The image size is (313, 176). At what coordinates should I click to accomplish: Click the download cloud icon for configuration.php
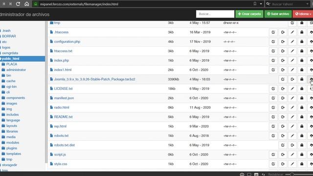click(x=311, y=42)
